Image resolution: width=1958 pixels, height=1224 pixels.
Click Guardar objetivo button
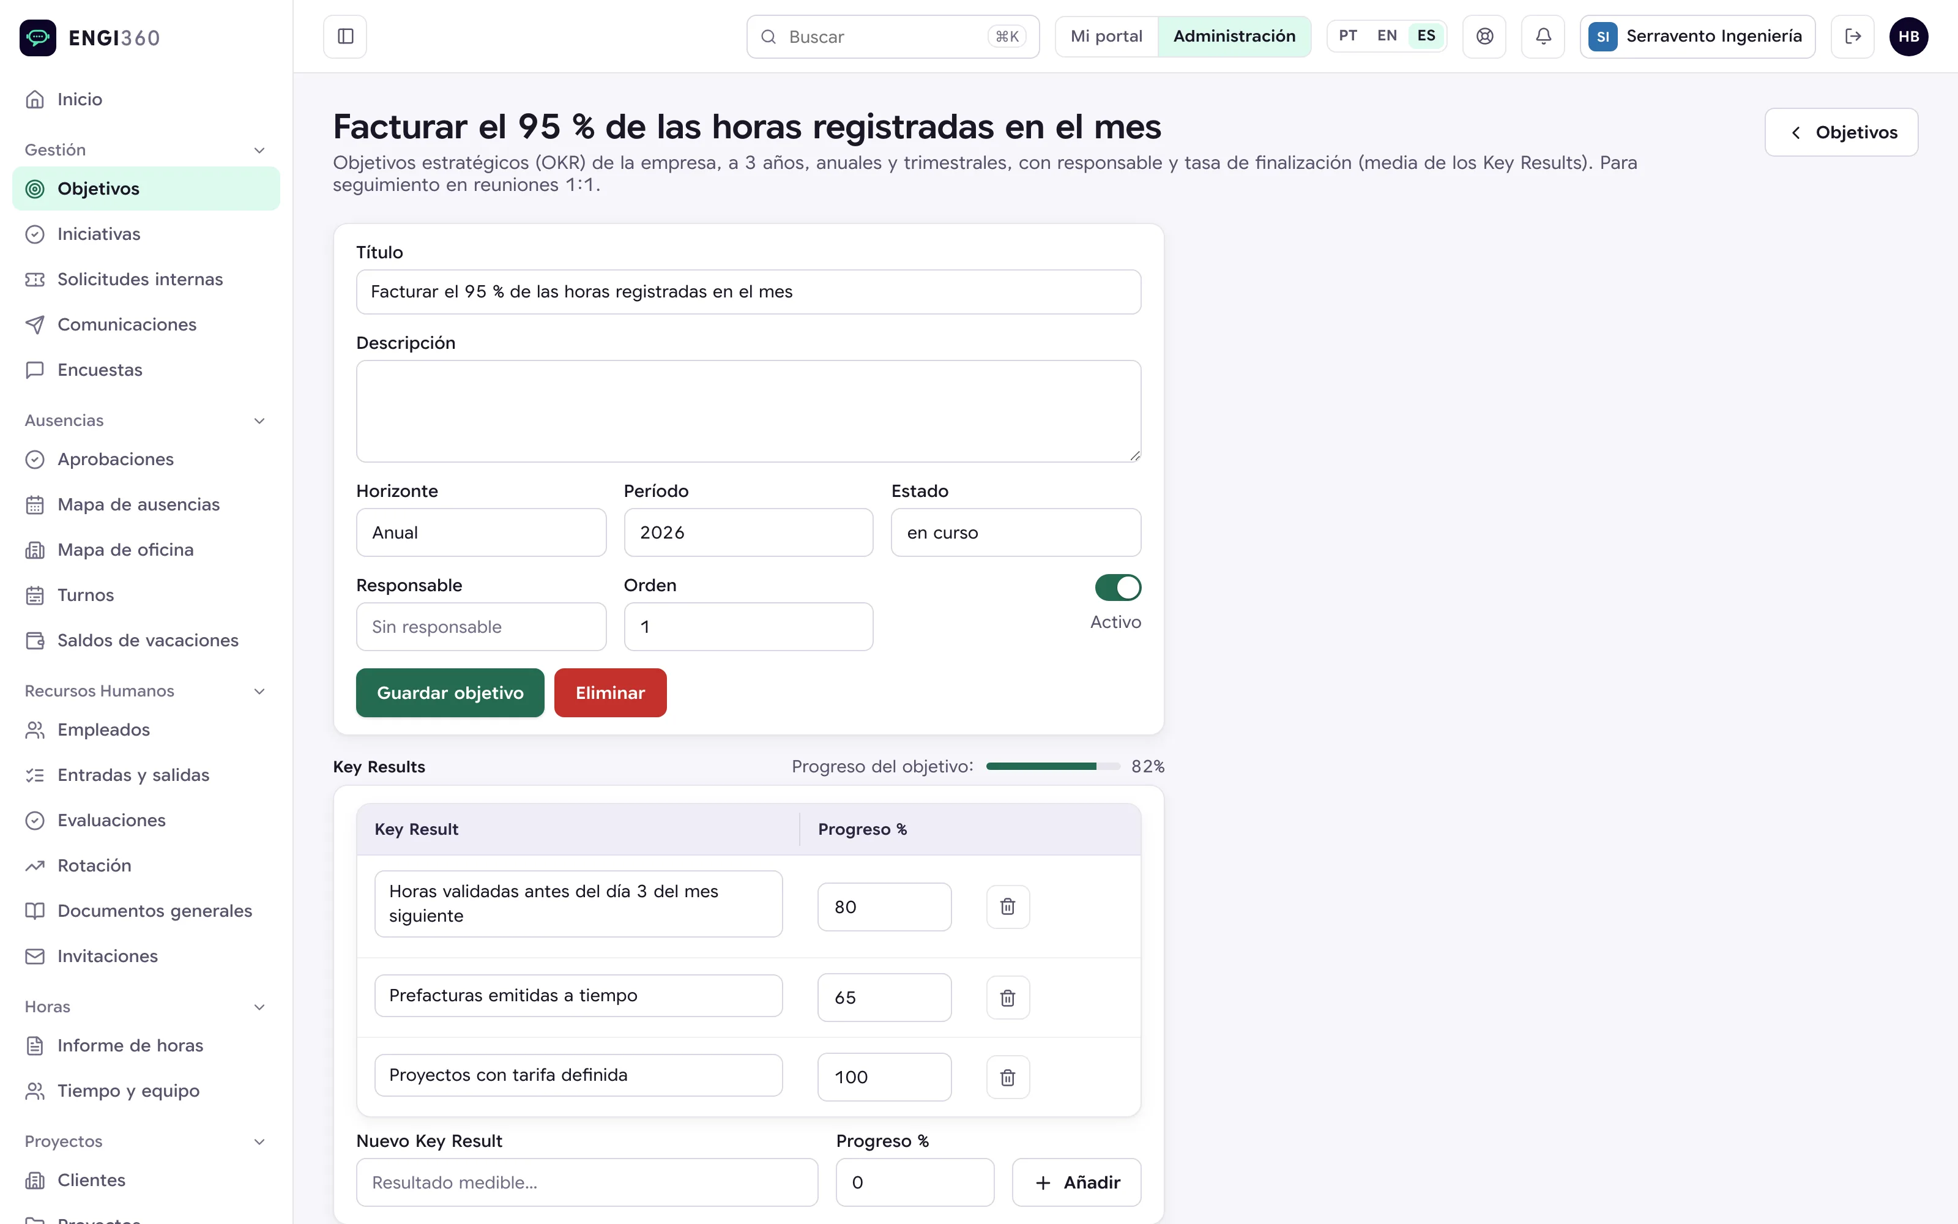450,693
